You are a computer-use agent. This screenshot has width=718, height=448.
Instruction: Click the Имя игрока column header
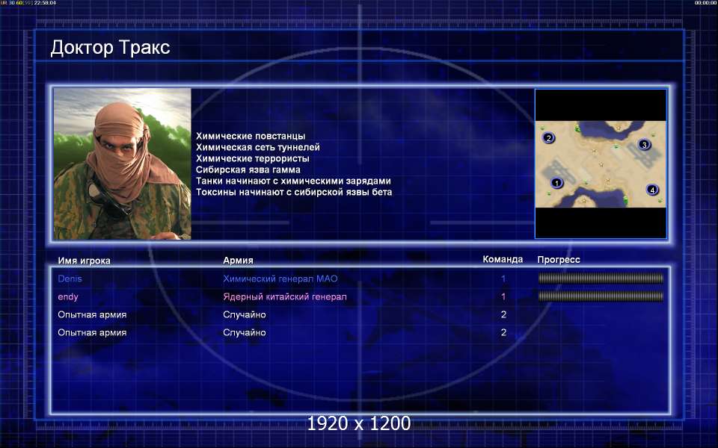(x=85, y=261)
